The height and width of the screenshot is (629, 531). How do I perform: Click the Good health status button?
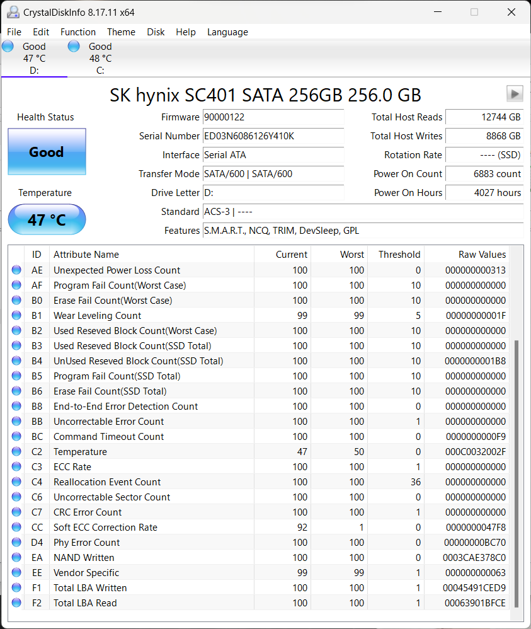tap(47, 152)
